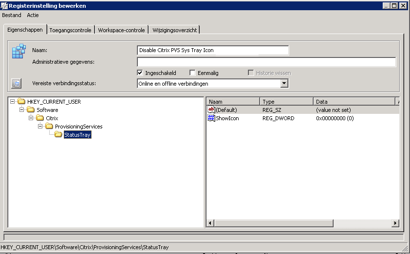Select the ProvisioningServices tree label

click(x=79, y=127)
